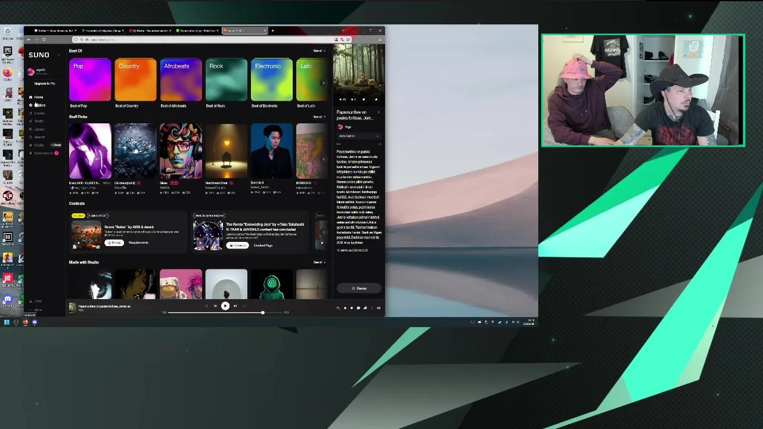Open the Heartbreak Choir song cover

pyautogui.click(x=226, y=151)
